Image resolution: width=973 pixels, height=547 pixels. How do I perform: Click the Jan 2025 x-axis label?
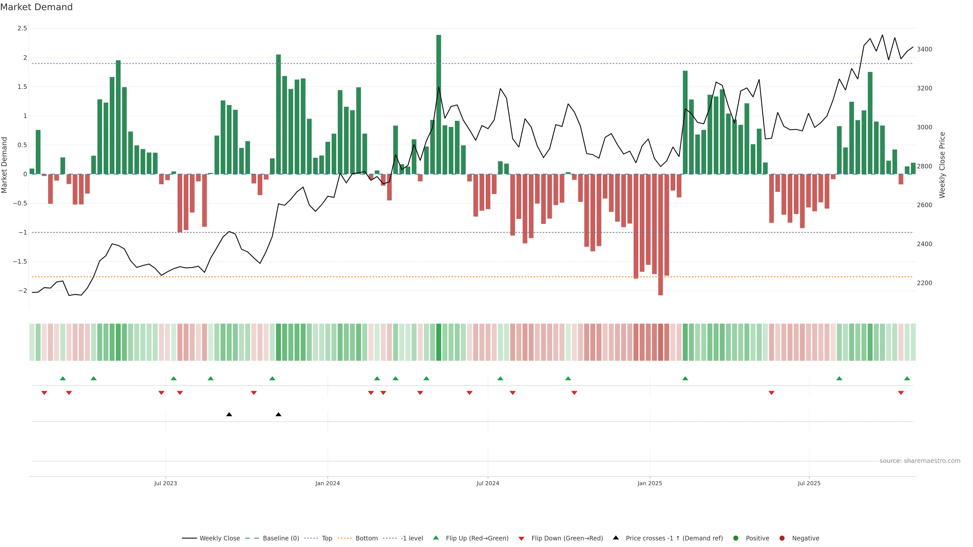650,483
